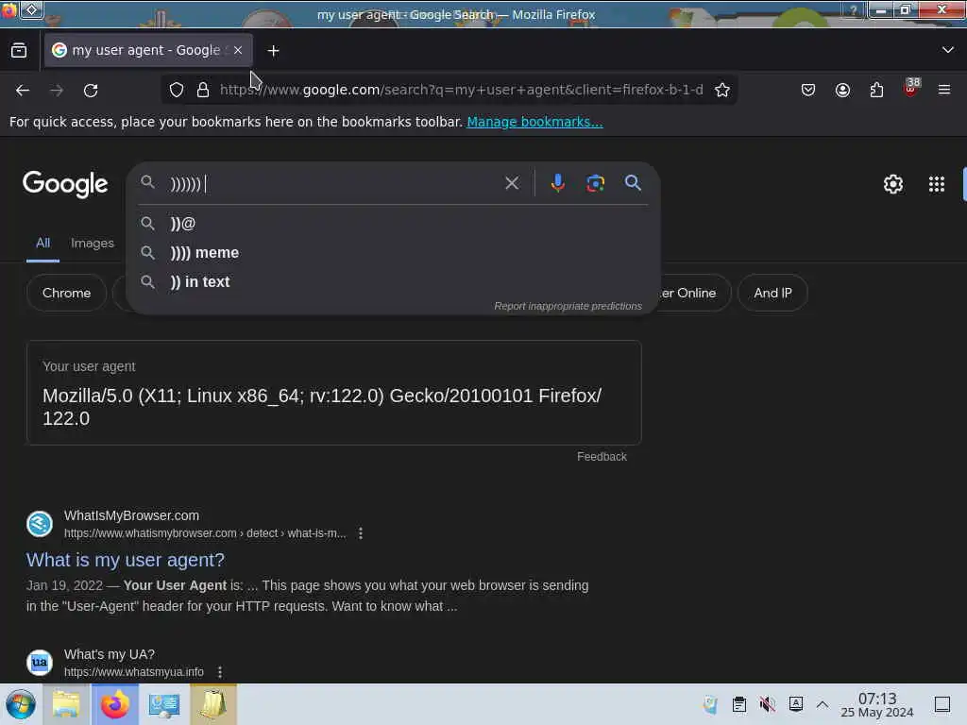
Task: Save page to Pocket
Action: click(808, 90)
